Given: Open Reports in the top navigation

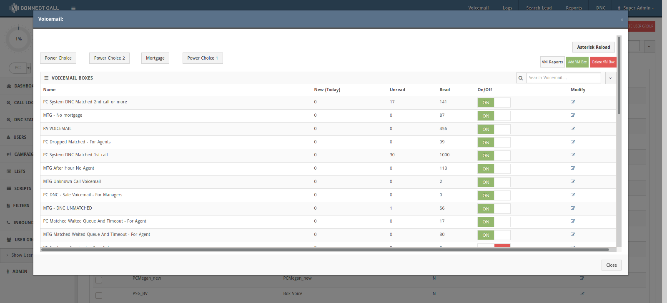Looking at the screenshot, I should pyautogui.click(x=574, y=8).
